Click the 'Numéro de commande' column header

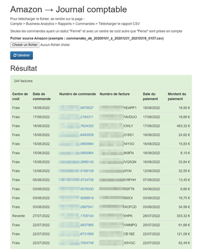tap(77, 94)
